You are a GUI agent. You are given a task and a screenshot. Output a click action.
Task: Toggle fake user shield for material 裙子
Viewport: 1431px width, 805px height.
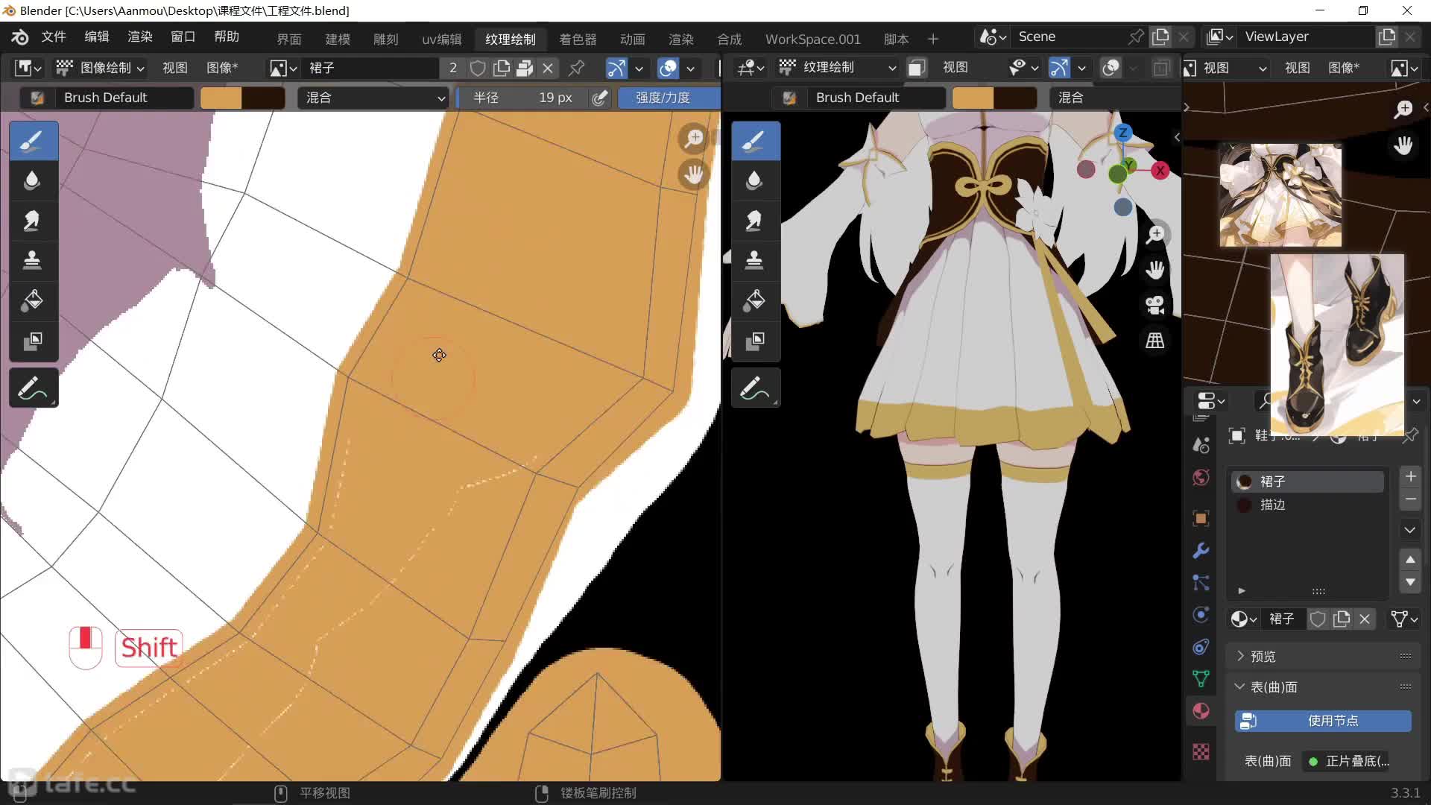(x=1318, y=619)
